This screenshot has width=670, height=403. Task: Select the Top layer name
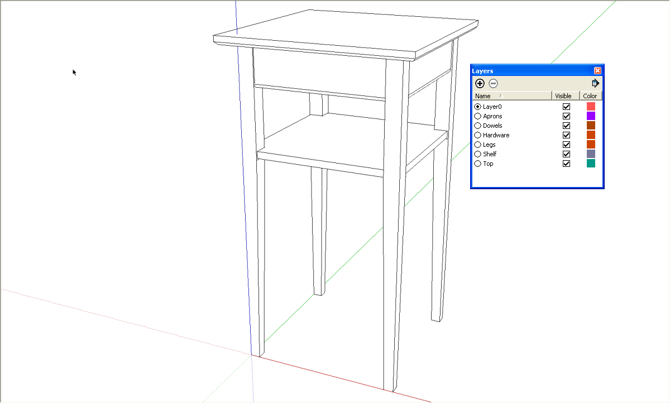click(x=488, y=164)
